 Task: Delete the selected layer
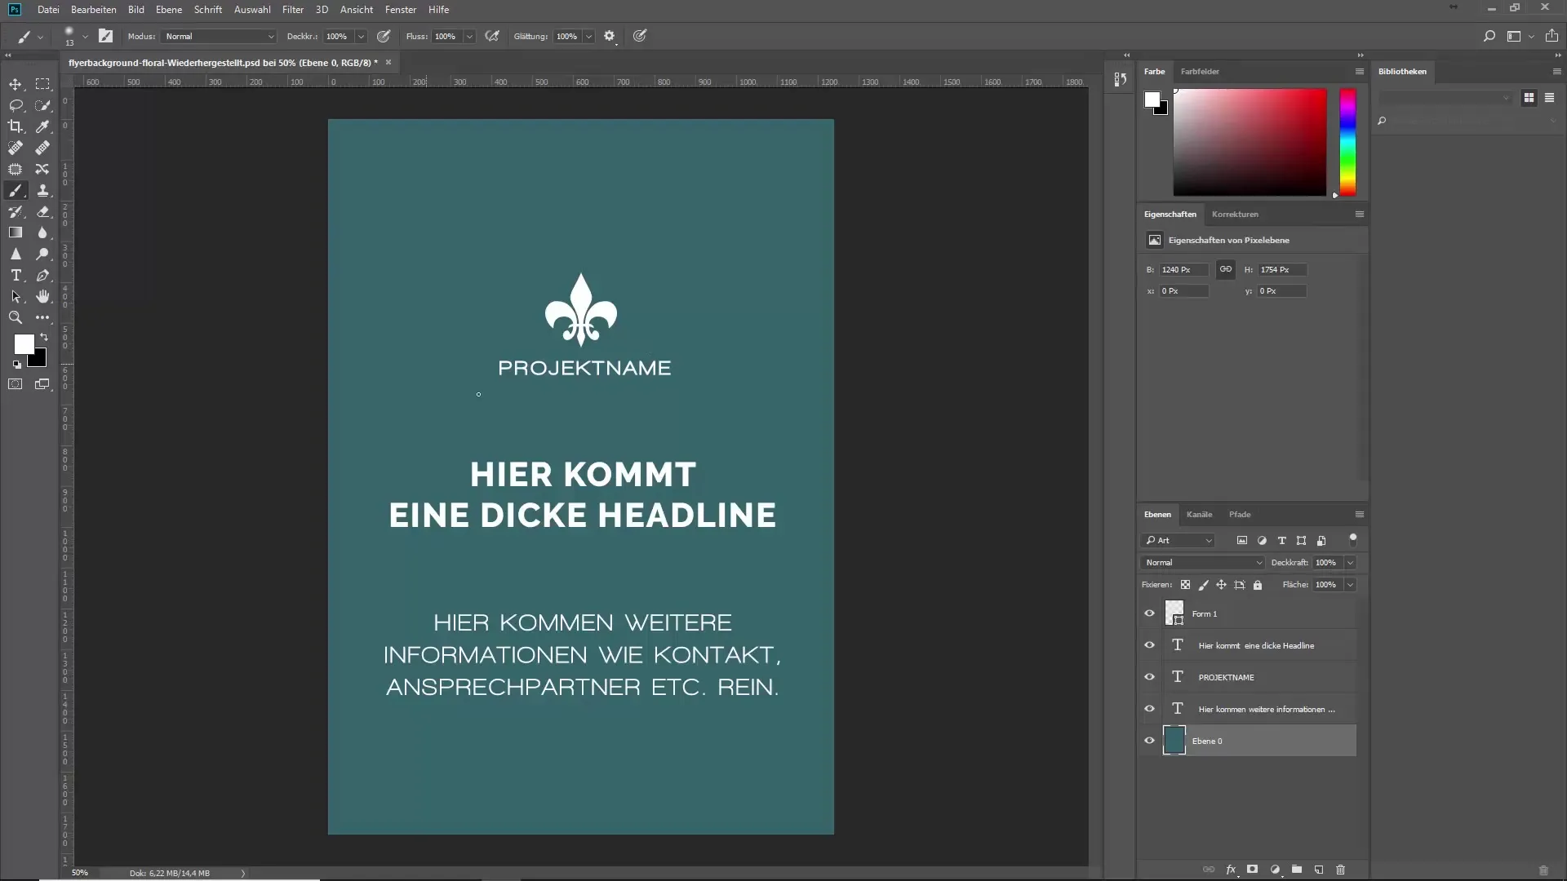(1340, 870)
